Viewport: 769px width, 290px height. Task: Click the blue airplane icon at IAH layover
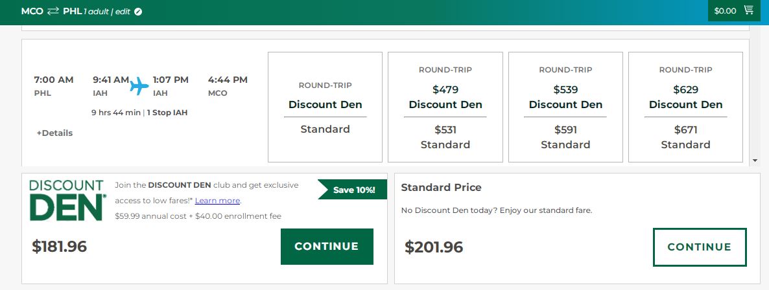click(139, 85)
